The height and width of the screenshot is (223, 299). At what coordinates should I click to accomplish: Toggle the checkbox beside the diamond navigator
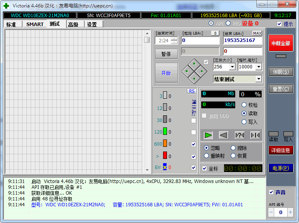pos(206,62)
